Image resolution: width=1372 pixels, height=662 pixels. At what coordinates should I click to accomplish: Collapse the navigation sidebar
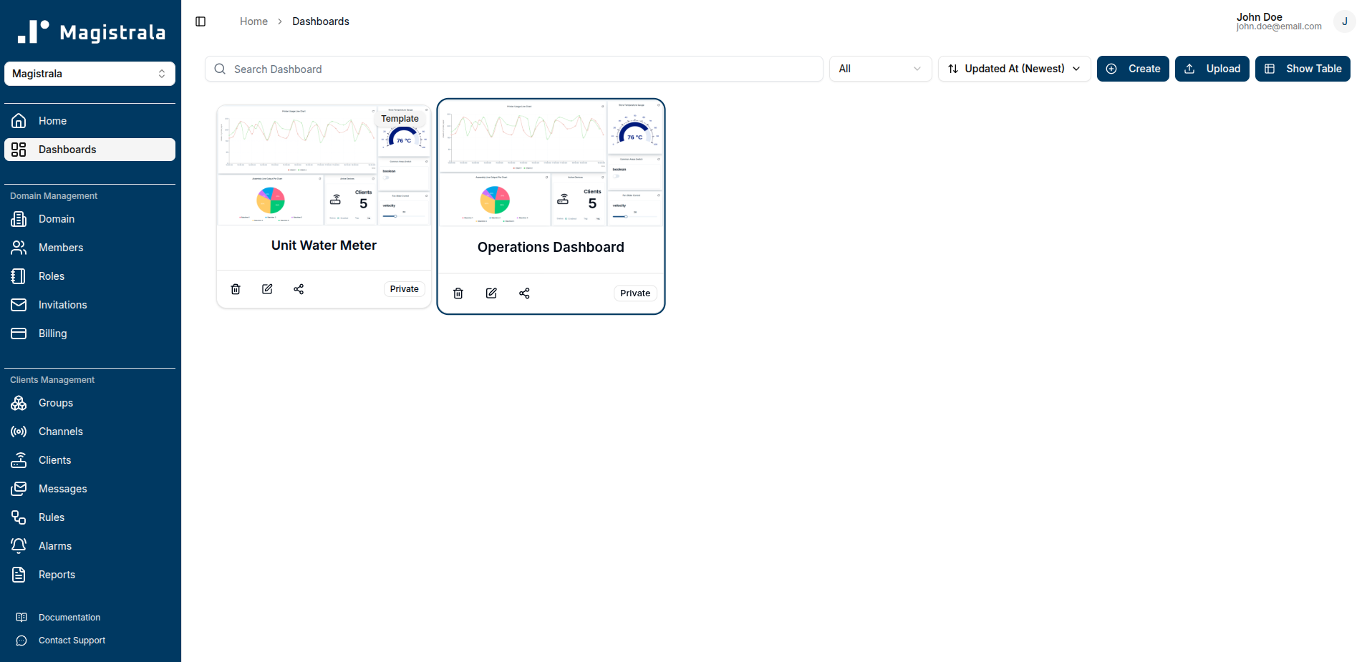coord(200,21)
